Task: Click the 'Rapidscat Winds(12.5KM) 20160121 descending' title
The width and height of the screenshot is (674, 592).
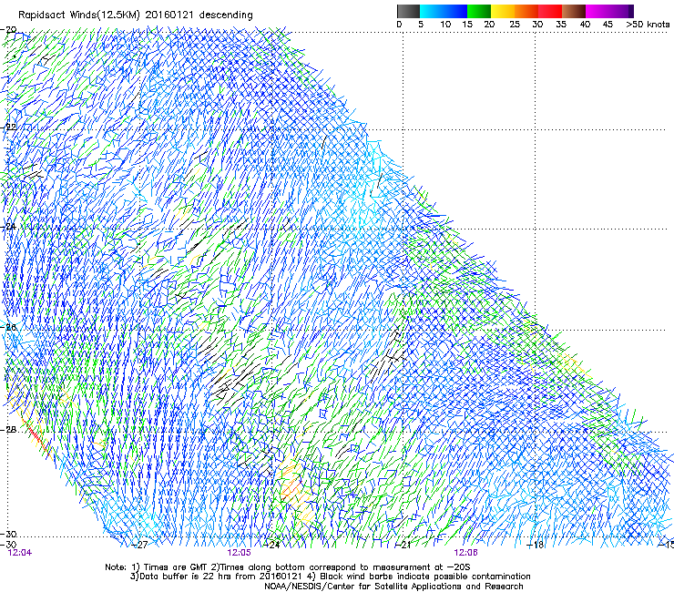Action: click(136, 15)
